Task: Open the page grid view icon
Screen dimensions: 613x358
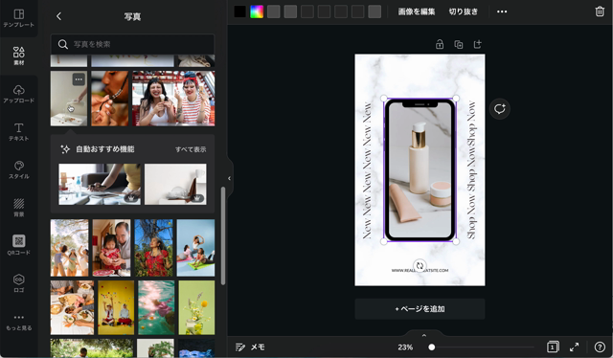Action: point(553,347)
